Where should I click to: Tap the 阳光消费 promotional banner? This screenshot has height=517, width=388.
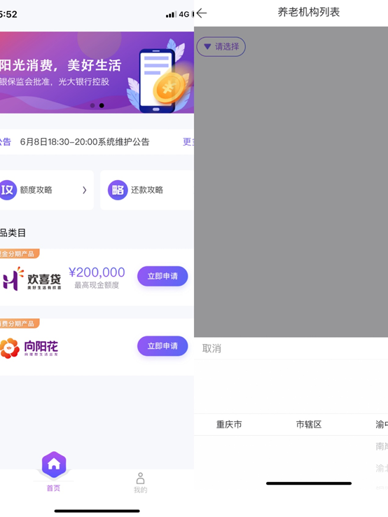click(x=97, y=73)
